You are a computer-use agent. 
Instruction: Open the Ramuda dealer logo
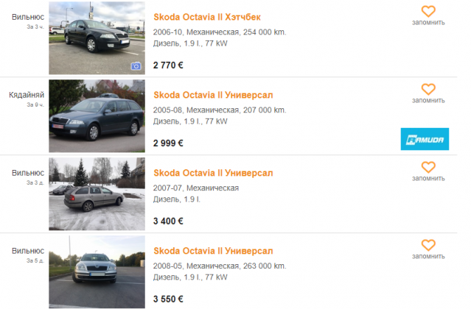425,139
